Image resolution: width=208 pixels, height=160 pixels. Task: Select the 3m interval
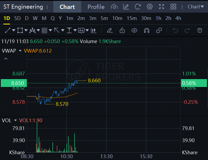coord(93,18)
